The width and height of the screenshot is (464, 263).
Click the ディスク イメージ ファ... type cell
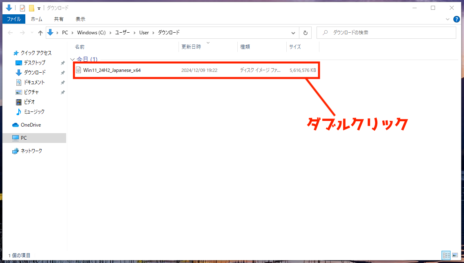[x=260, y=70]
